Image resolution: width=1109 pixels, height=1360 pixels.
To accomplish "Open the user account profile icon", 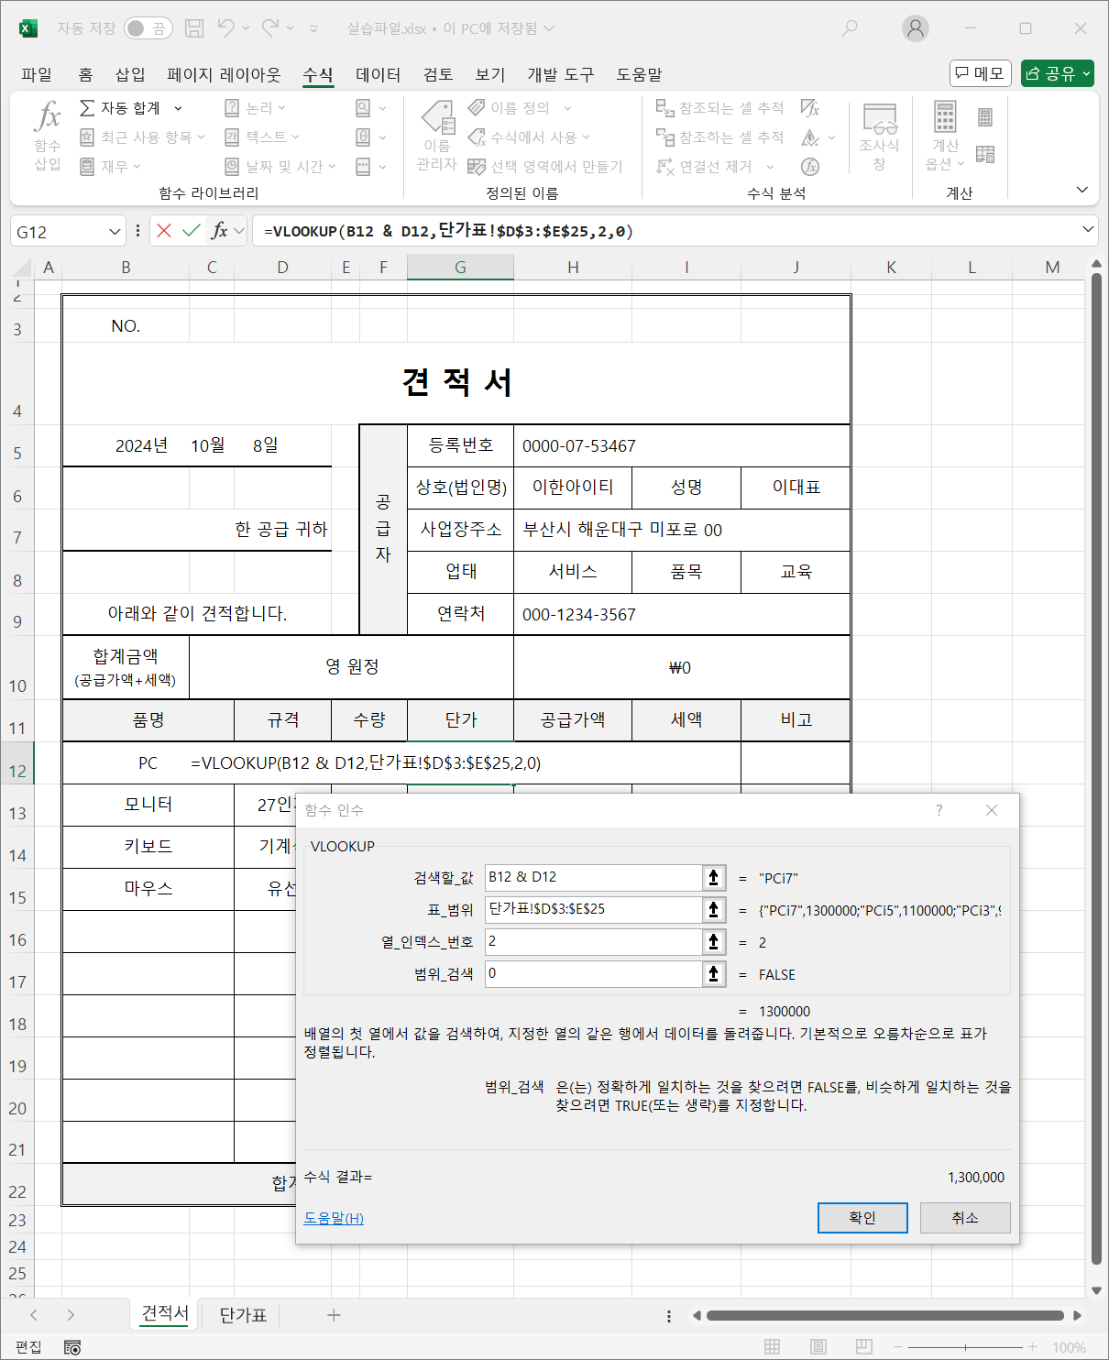I will [916, 28].
